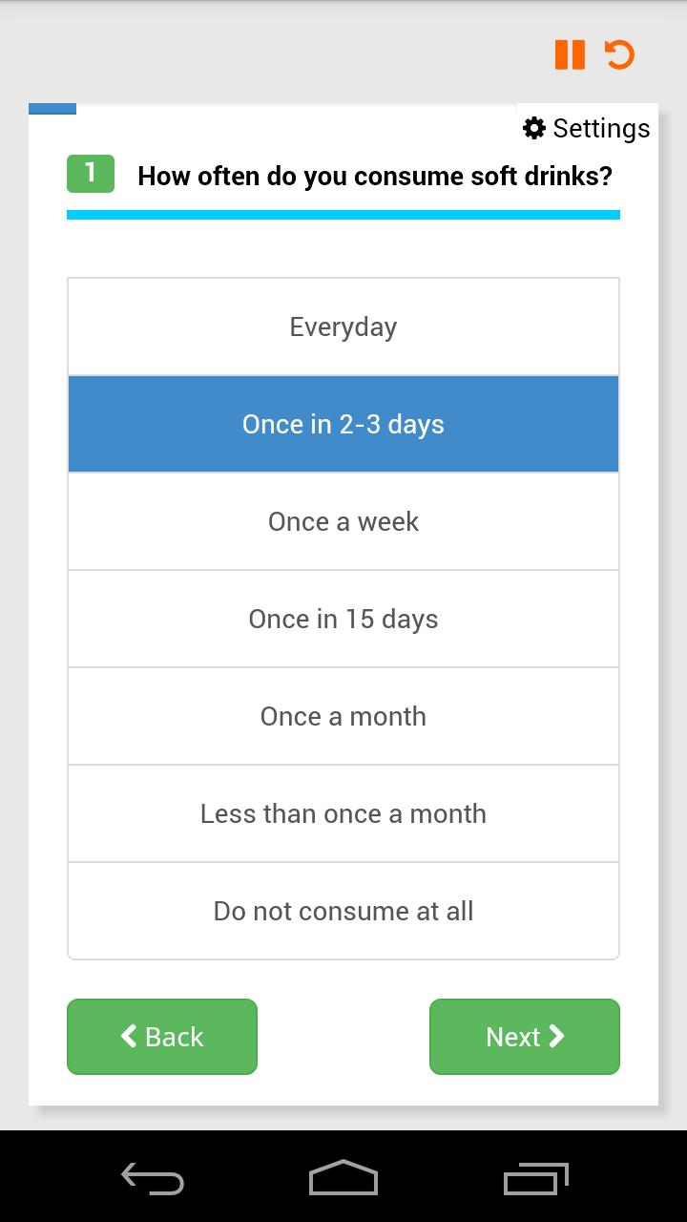Choose the "Once a month" answer
Viewport: 687px width, 1222px height.
pos(343,717)
